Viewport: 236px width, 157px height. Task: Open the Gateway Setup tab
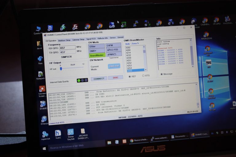click(x=78, y=40)
